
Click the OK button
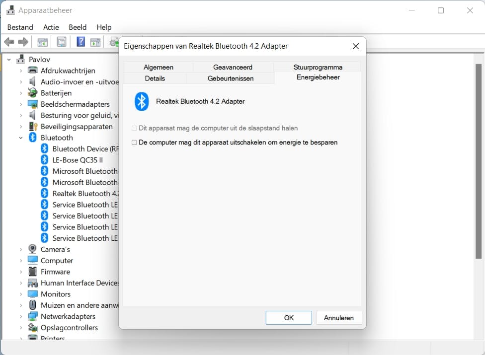pos(289,318)
